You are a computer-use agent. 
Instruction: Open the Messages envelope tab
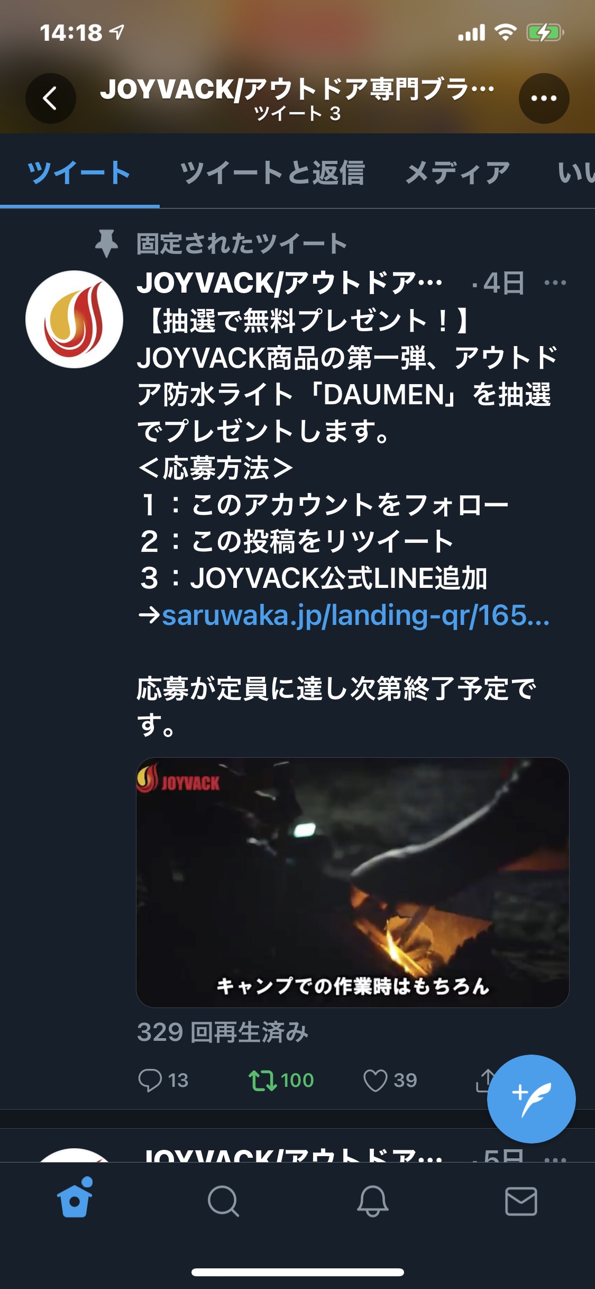click(521, 1201)
